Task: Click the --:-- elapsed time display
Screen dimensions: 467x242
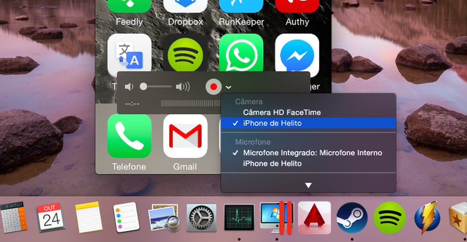Action: pyautogui.click(x=132, y=104)
